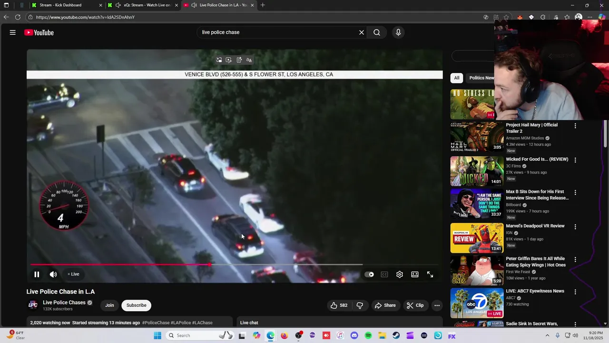Open Spotify from the taskbar

[x=368, y=335]
